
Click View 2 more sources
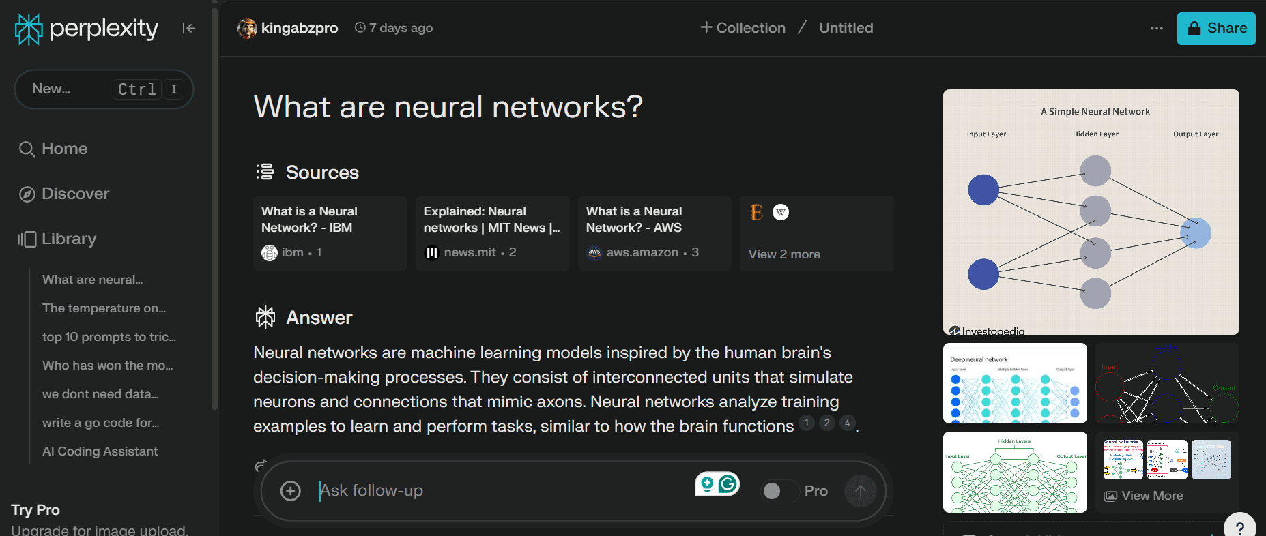coord(817,233)
